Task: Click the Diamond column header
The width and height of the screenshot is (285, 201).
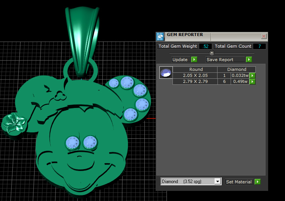Action: [x=237, y=69]
